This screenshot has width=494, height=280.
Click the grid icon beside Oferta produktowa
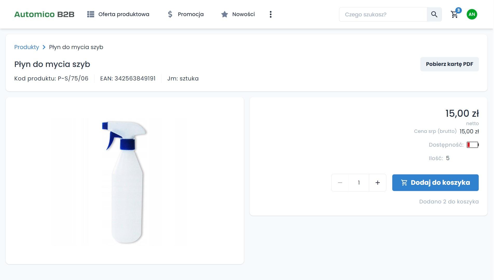pyautogui.click(x=91, y=14)
